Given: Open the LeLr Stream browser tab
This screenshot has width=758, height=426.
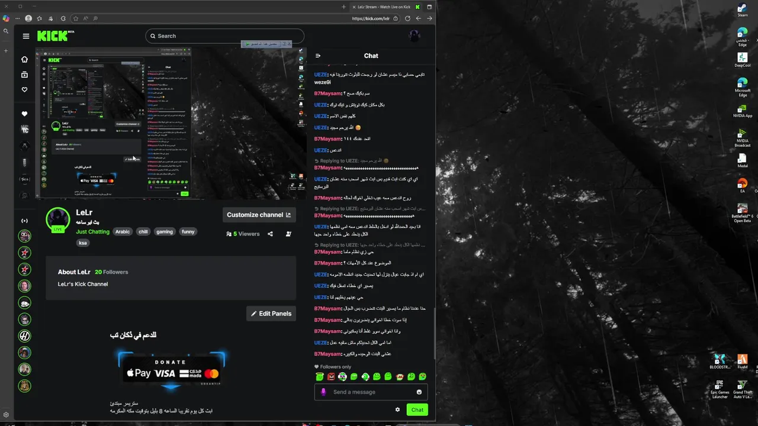Looking at the screenshot, I should point(384,7).
